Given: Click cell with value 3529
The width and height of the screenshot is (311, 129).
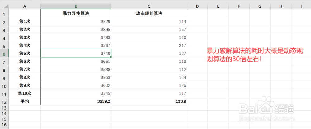Looking at the screenshot, I should [76, 21].
